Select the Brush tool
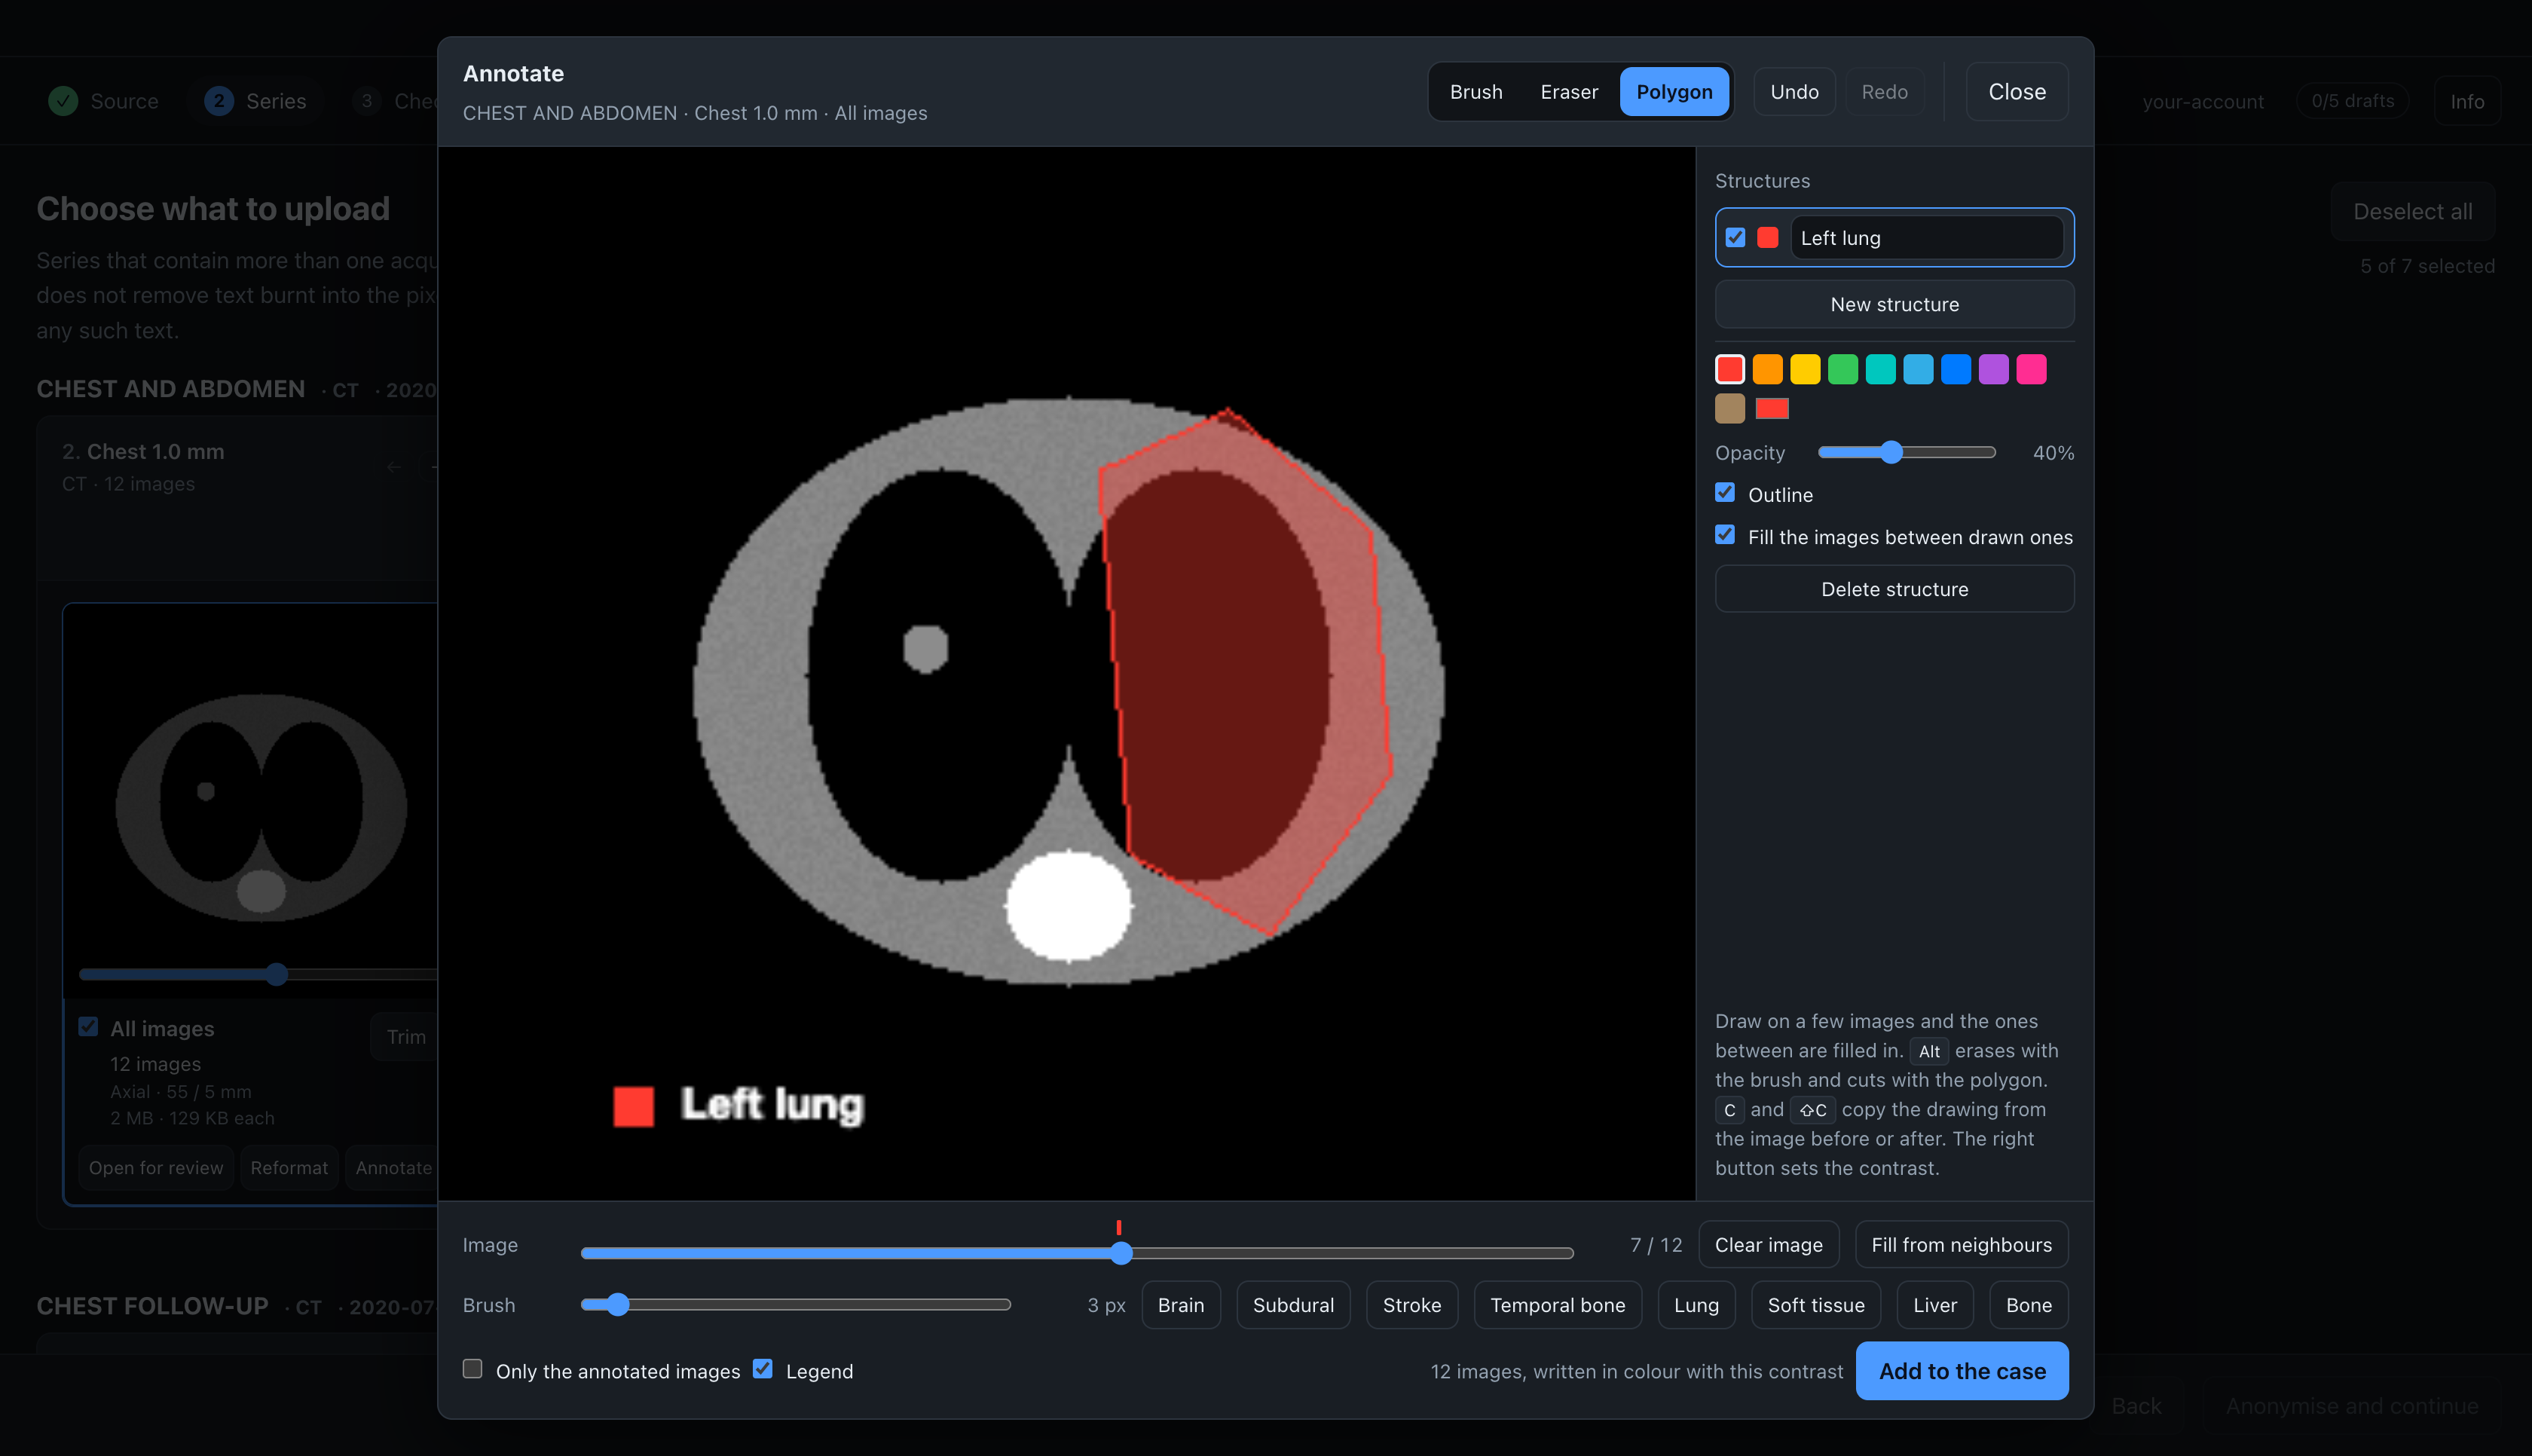Viewport: 2532px width, 1456px height. 1475,92
